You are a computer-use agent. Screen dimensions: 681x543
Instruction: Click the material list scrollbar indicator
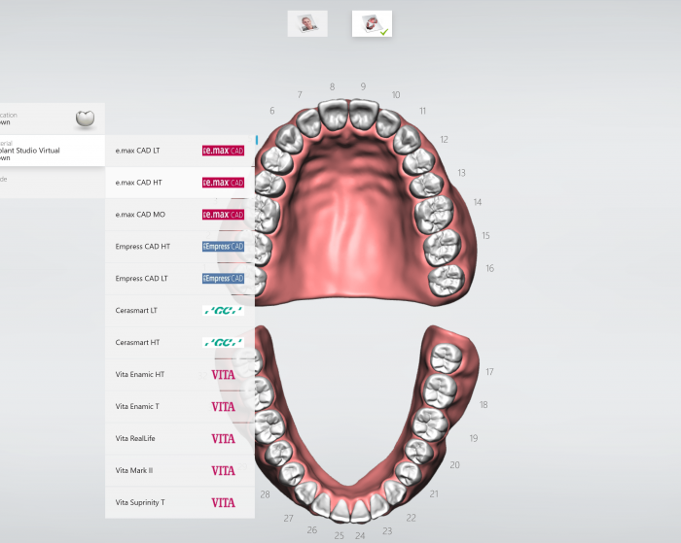(x=257, y=141)
